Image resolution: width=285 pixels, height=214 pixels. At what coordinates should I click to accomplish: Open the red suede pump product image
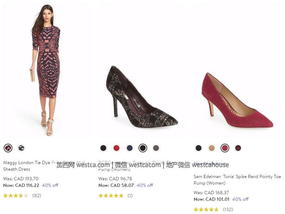click(x=237, y=100)
